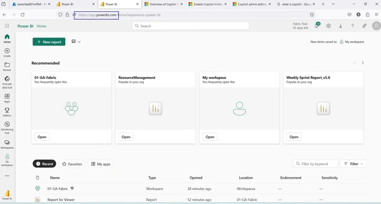Screen dimensions: 381x204
Task: Bookmark this page with the star icon
Action: [312, 15]
